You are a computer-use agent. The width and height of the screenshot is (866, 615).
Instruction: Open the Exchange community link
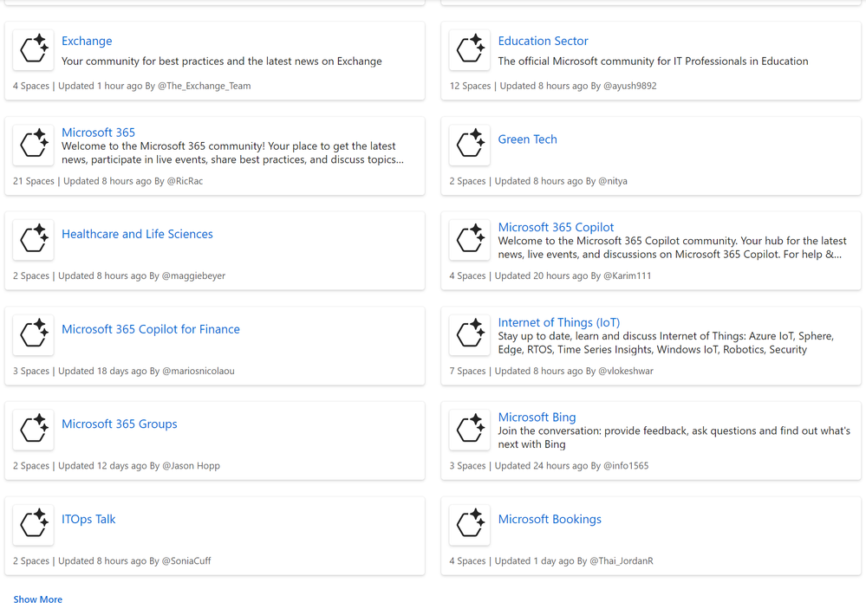[87, 41]
